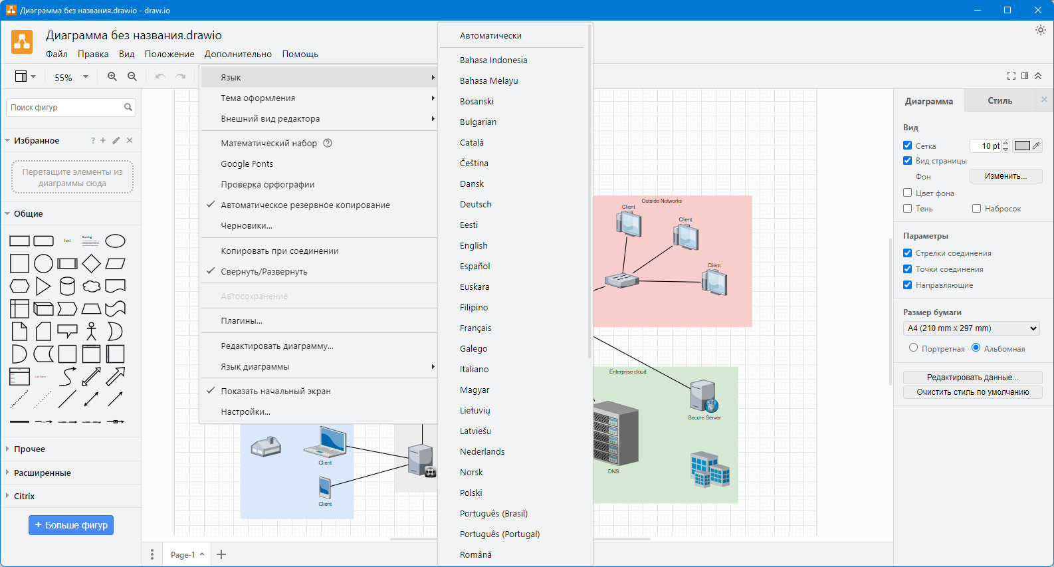Uncheck the Вид страницы checkbox
Screen dimensions: 1054x567
click(907, 160)
